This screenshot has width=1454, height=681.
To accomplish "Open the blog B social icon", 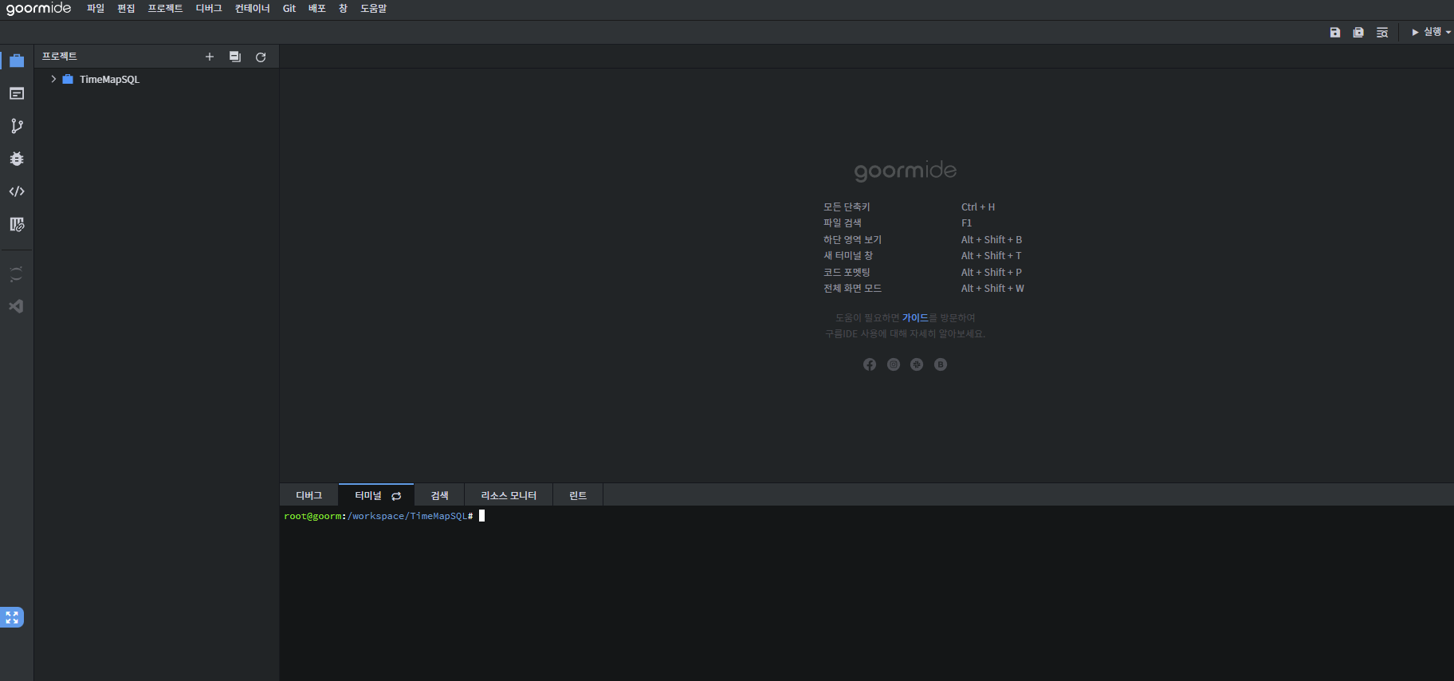I will [941, 364].
